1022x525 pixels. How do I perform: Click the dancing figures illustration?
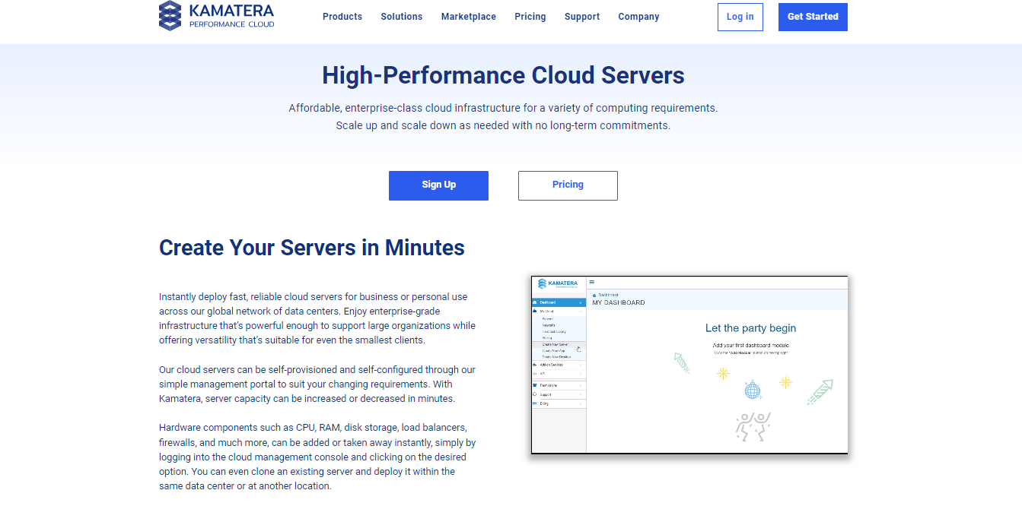pyautogui.click(x=753, y=426)
